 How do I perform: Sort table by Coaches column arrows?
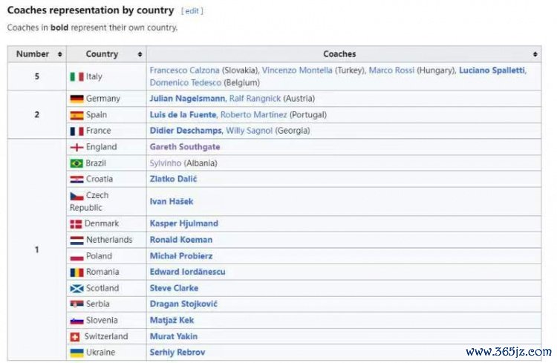pyautogui.click(x=535, y=54)
